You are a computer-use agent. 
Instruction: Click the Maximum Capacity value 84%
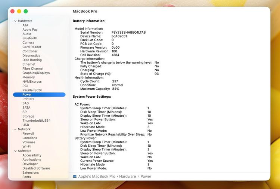(x=116, y=89)
